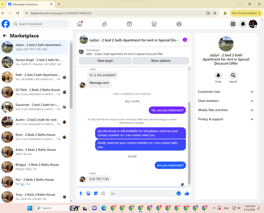Send a thumbs-up like
Image resolution: width=264 pixels, height=213 pixels.
point(187,193)
